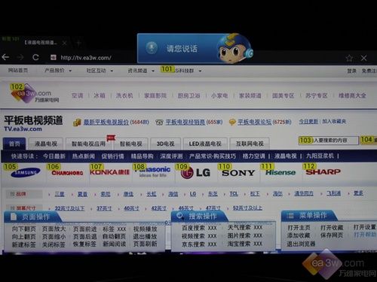
Task: Click the browser back arrow
Action: (x=5, y=57)
